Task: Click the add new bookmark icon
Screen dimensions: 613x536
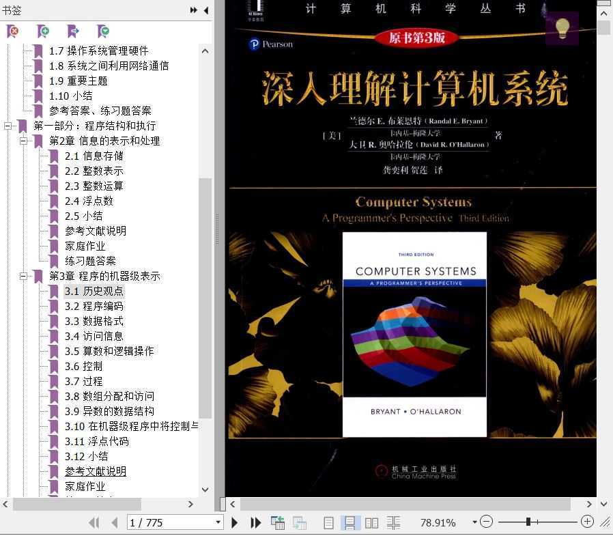Action: (x=42, y=31)
